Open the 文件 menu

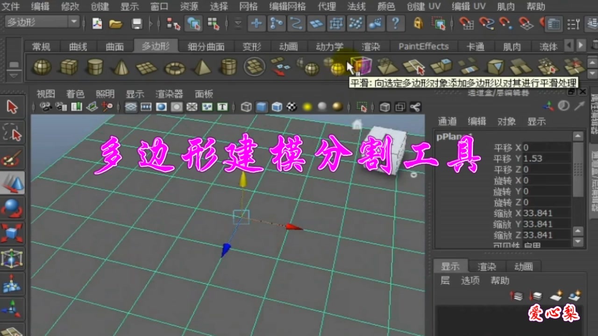11,7
